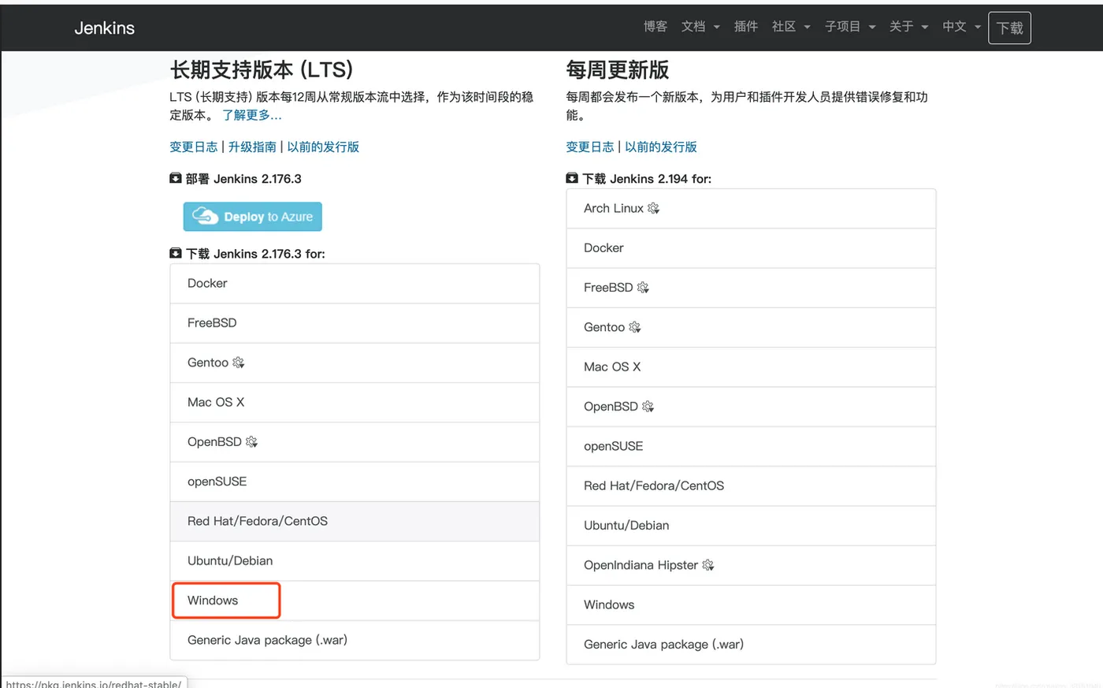1103x688 pixels.
Task: View 以前的发行版 under 每周更新版
Action: tap(661, 147)
